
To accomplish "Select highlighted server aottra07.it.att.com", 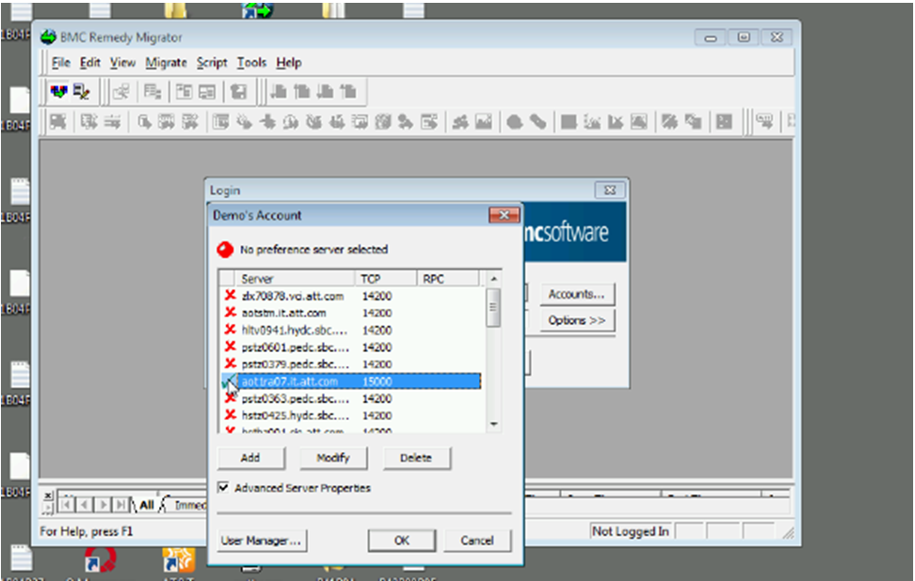I will [351, 381].
